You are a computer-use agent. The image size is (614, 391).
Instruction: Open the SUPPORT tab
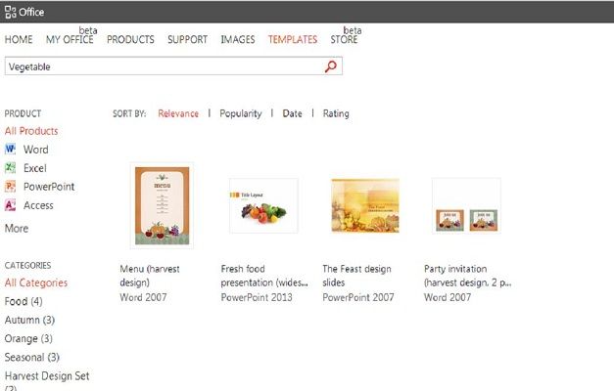coord(188,39)
